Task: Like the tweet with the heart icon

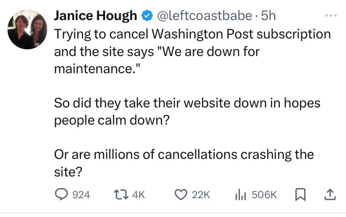Action: pos(181,195)
